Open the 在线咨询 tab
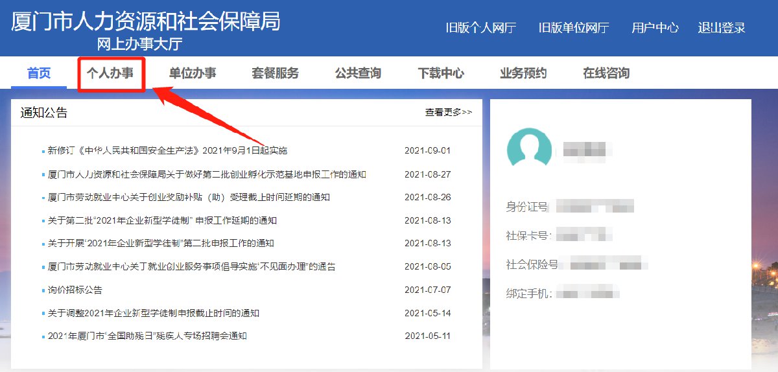The height and width of the screenshot is (372, 778). pyautogui.click(x=606, y=73)
